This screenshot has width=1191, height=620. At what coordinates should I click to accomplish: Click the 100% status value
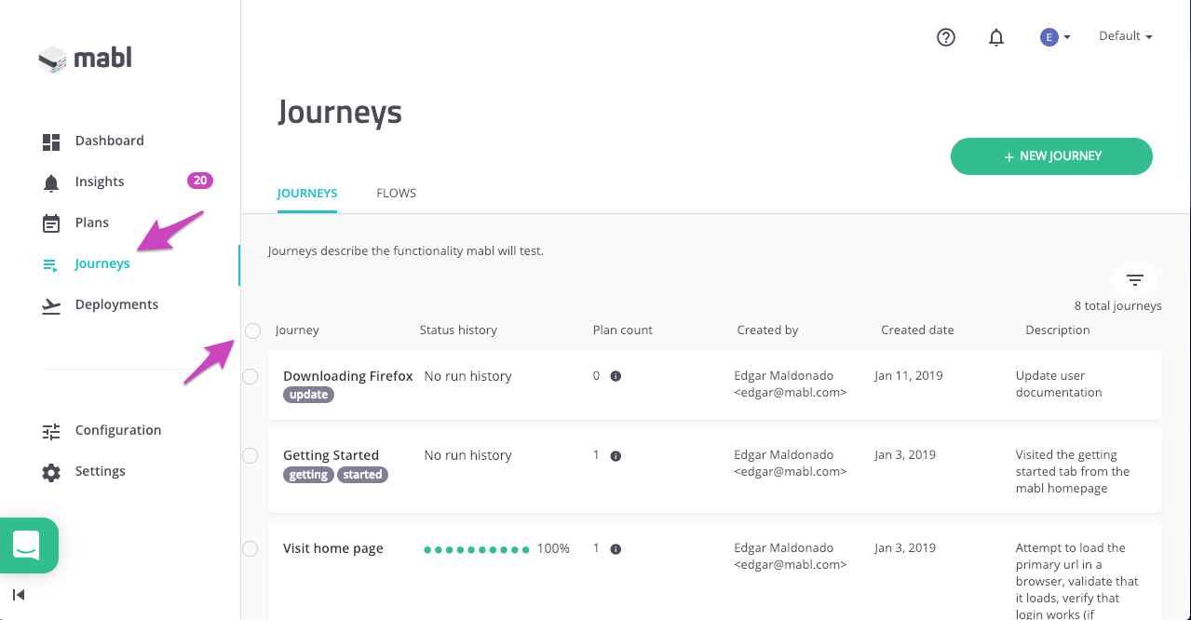[553, 549]
